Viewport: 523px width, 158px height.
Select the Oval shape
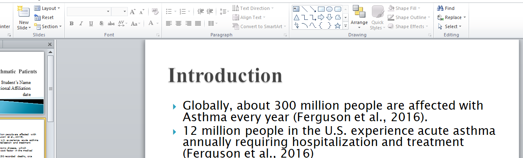click(330, 9)
